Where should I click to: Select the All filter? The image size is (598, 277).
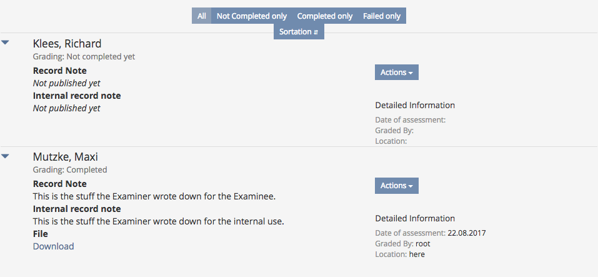point(202,16)
